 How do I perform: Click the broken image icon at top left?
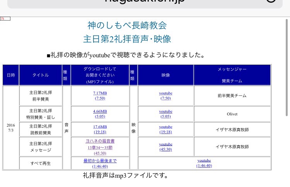[x=5, y=19]
